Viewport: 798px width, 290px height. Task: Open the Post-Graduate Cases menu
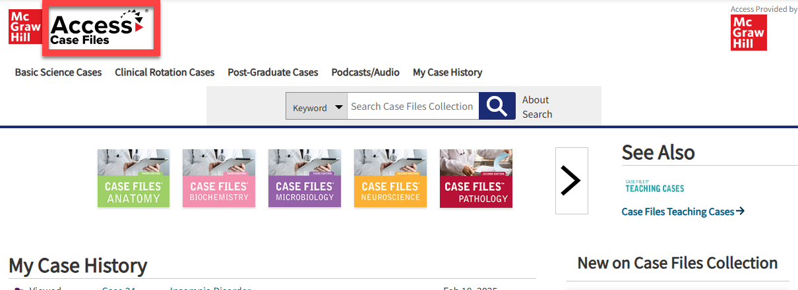point(273,72)
